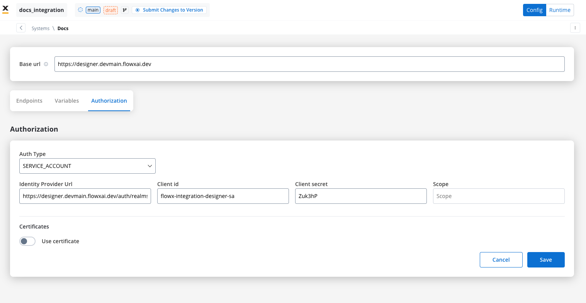Click the Certificates label
The height and width of the screenshot is (303, 586).
pos(34,227)
